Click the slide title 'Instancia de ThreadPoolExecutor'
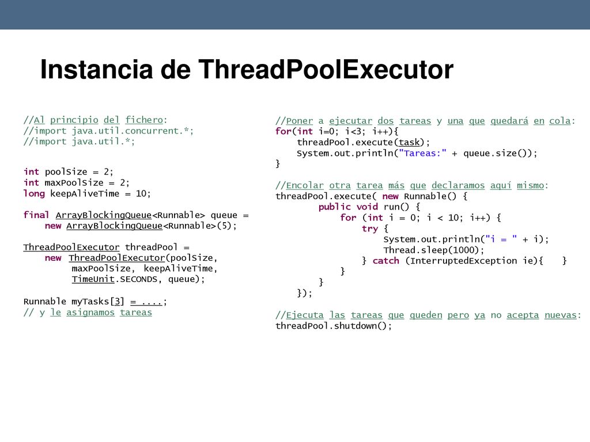 click(247, 70)
